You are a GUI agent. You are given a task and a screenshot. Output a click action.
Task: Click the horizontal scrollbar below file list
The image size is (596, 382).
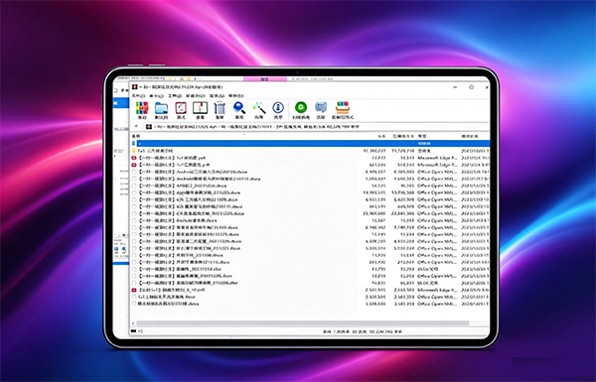point(303,323)
